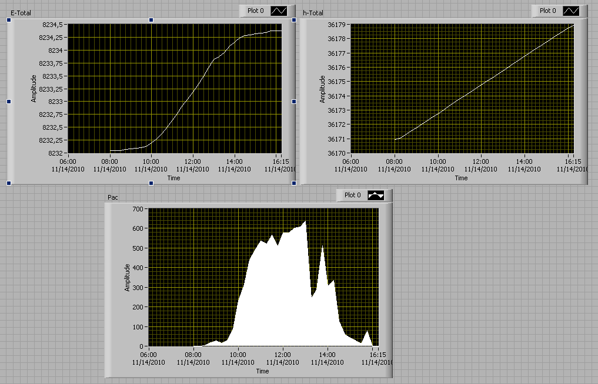Click the 36179 maximum on h-Total Y scale

(x=336, y=25)
